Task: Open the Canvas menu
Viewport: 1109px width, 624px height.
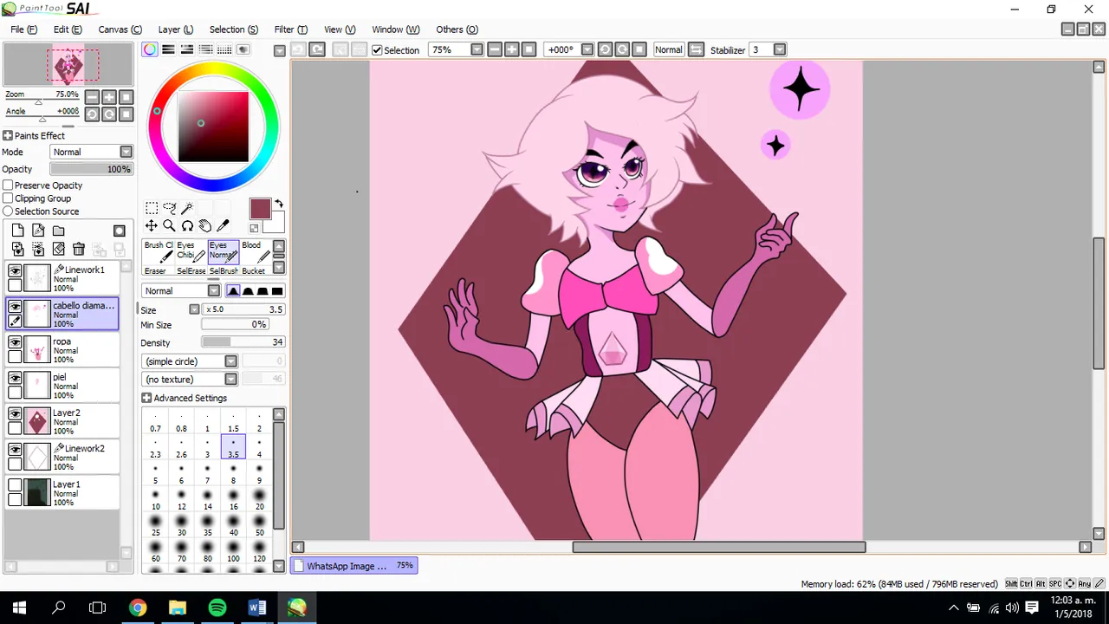Action: coord(120,29)
